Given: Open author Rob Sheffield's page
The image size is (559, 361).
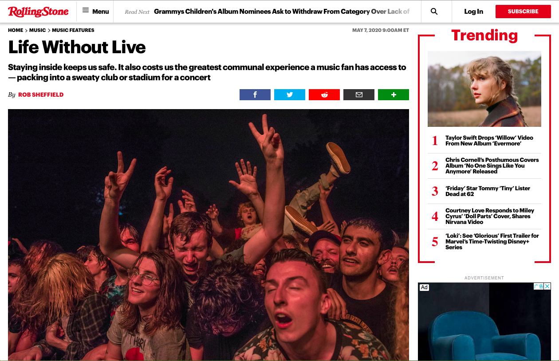Looking at the screenshot, I should (41, 95).
